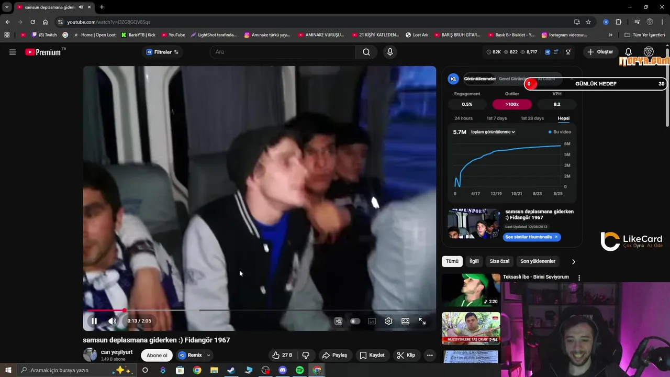Image resolution: width=670 pixels, height=377 pixels.
Task: Click the vidIQ icon in player controls
Action: point(339,321)
